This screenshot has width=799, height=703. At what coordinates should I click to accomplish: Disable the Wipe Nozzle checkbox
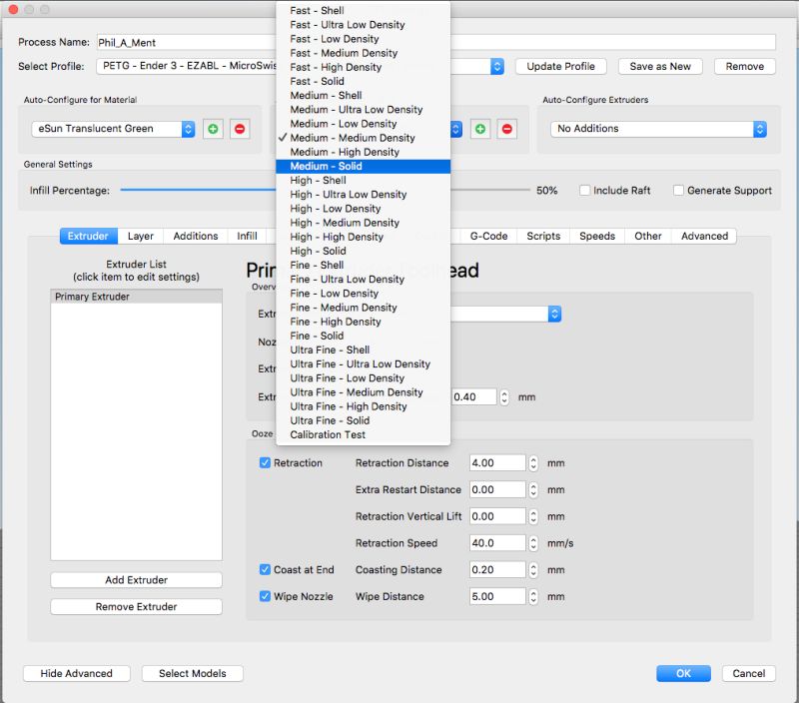click(x=265, y=596)
